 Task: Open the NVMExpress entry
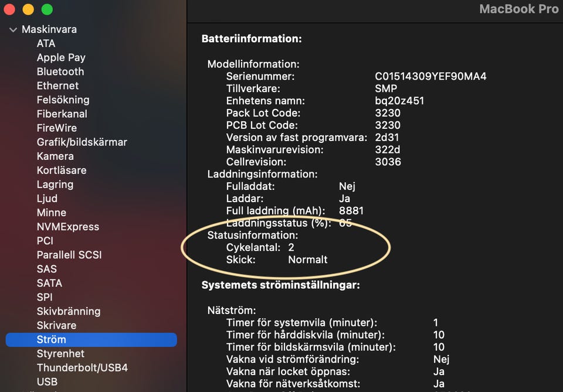click(68, 227)
